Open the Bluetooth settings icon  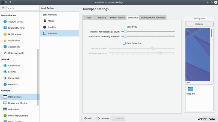click(5, 84)
